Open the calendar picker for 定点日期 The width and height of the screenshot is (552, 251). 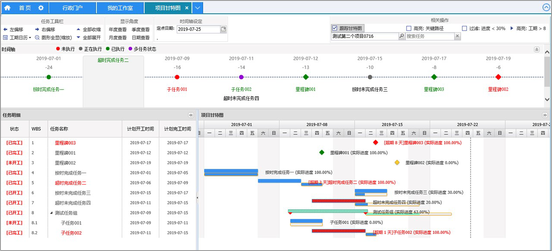(x=223, y=29)
